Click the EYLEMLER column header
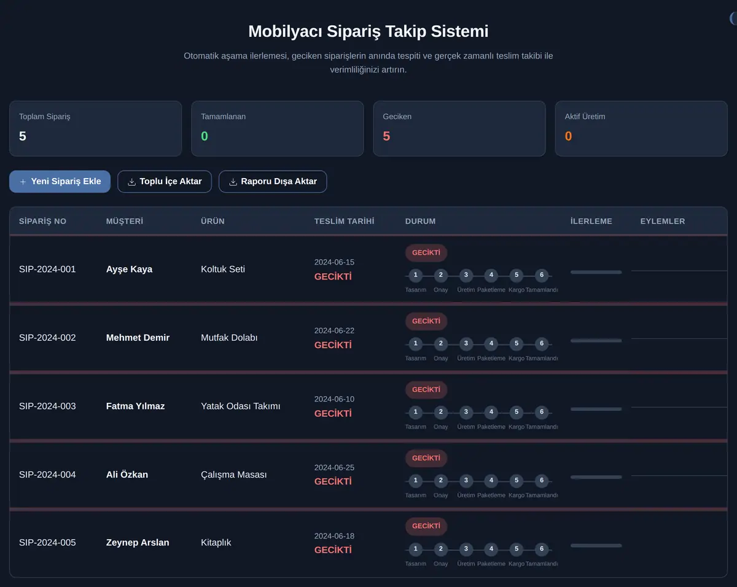The height and width of the screenshot is (587, 737). pyautogui.click(x=663, y=221)
